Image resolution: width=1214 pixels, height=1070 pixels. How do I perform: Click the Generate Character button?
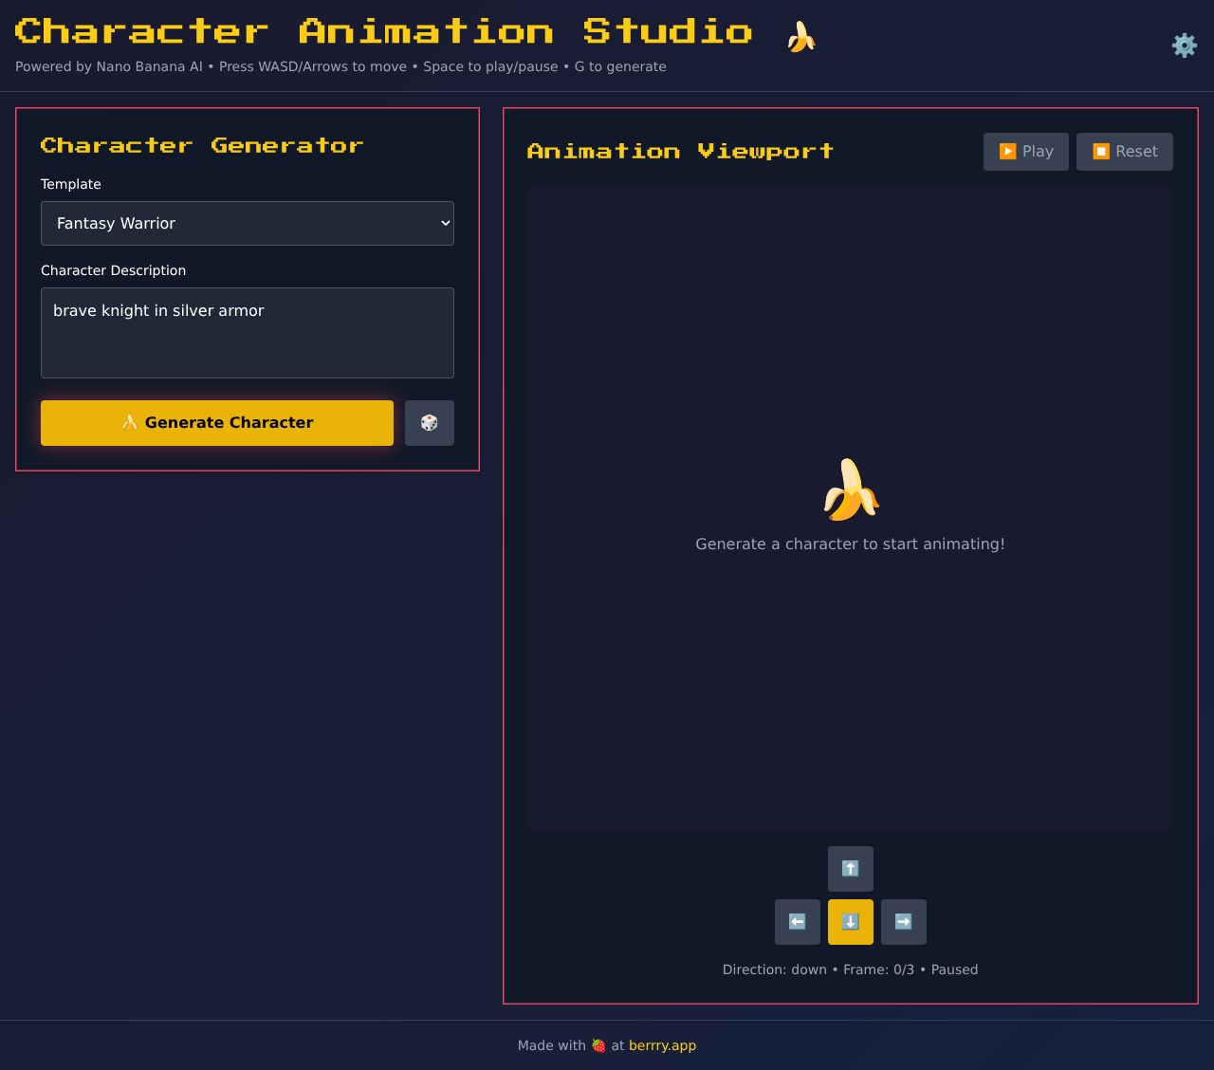click(216, 422)
